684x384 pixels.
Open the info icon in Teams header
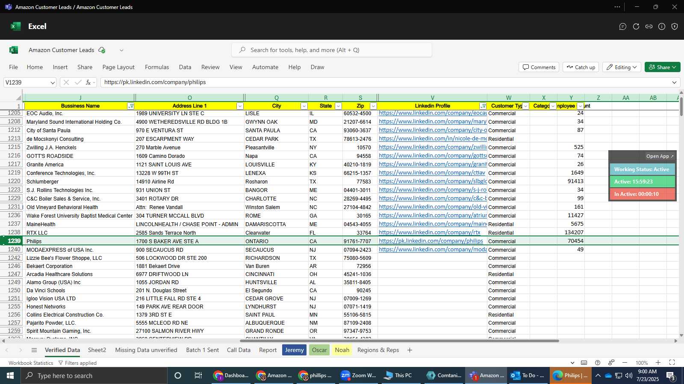662,26
